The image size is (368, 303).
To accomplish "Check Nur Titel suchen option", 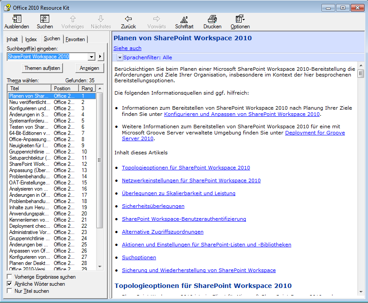I will (10, 291).
